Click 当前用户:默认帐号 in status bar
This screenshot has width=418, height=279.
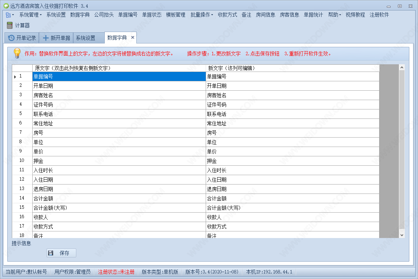pos(26,272)
